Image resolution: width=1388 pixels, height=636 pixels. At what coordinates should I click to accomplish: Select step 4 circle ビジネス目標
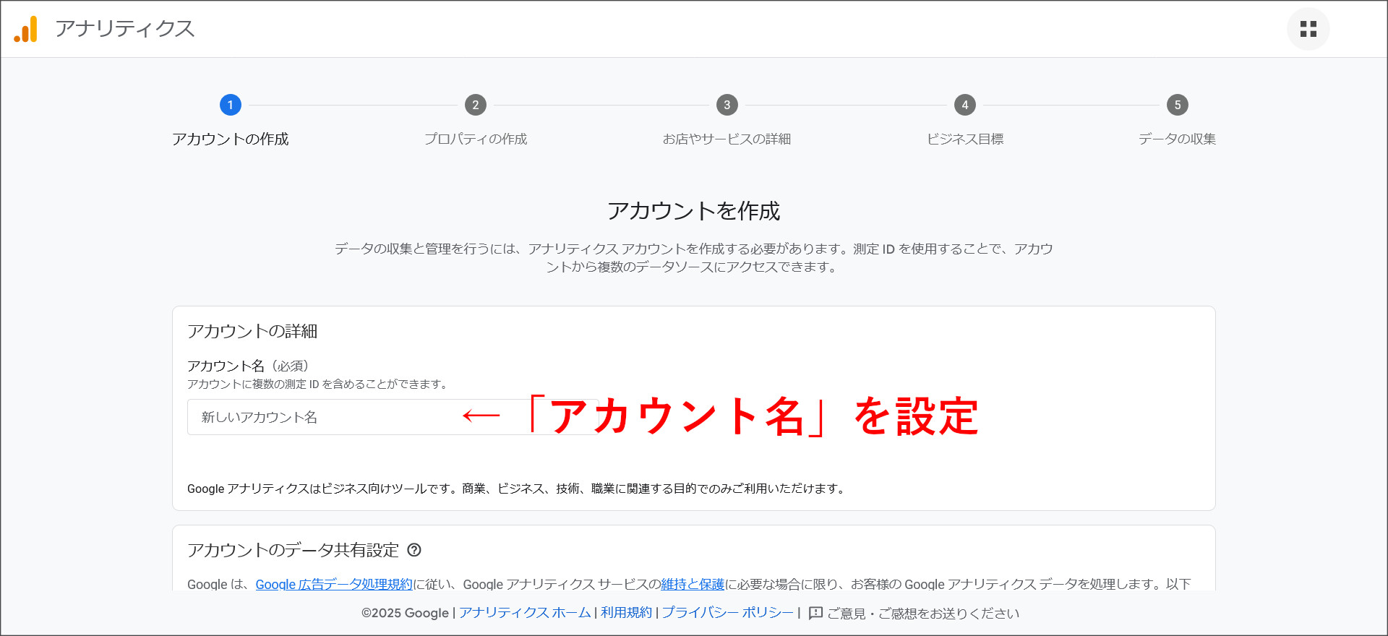[964, 105]
